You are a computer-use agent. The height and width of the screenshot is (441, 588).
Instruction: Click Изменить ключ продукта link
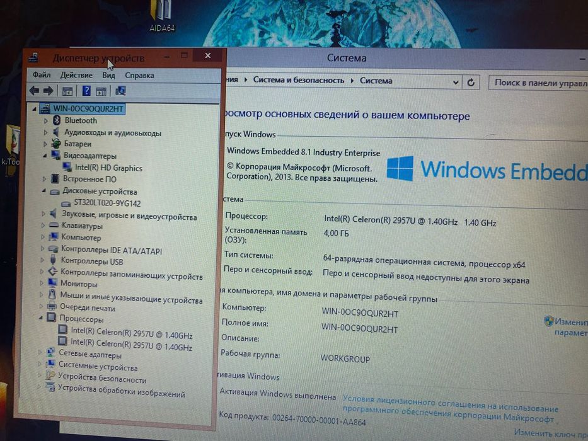[550, 433]
